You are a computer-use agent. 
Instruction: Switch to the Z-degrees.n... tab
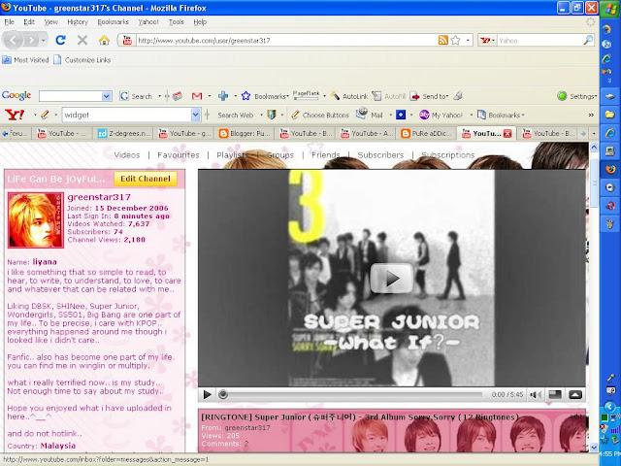[x=124, y=134]
